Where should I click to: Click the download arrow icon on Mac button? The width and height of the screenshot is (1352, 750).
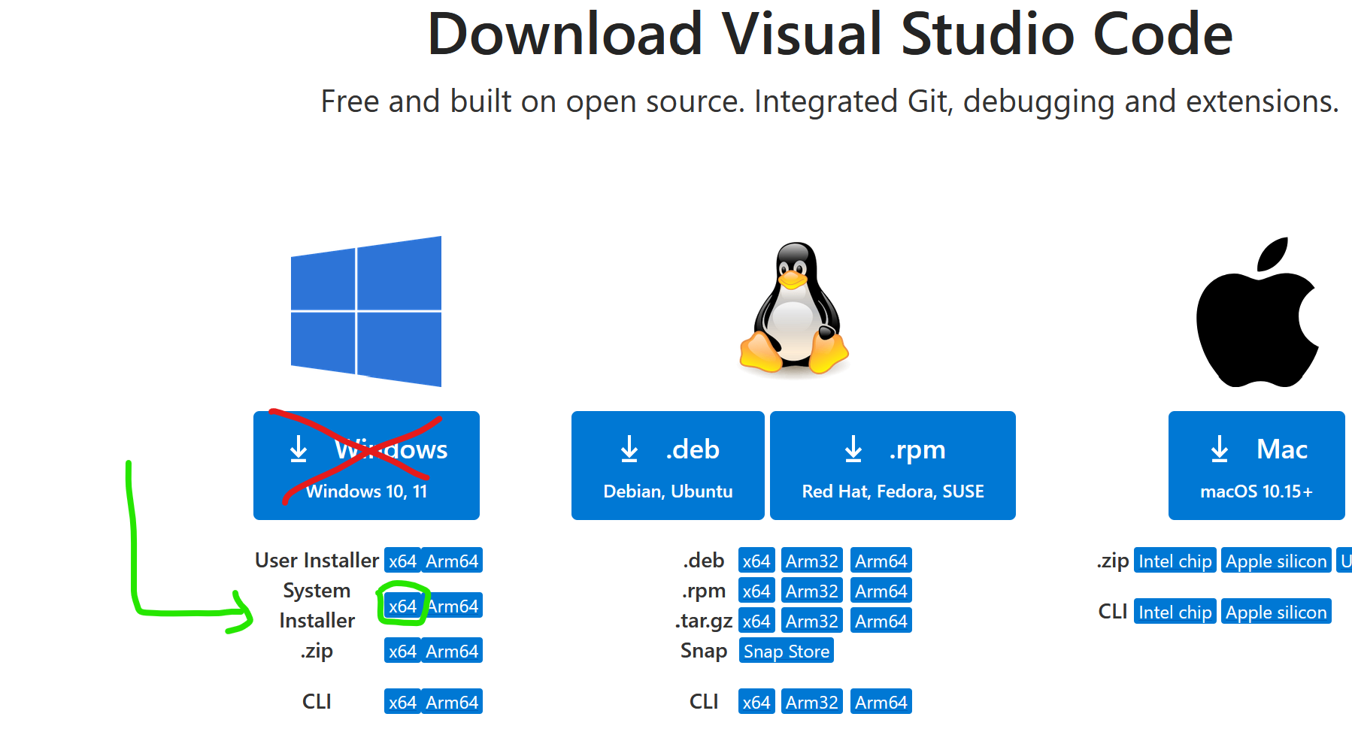[1220, 449]
